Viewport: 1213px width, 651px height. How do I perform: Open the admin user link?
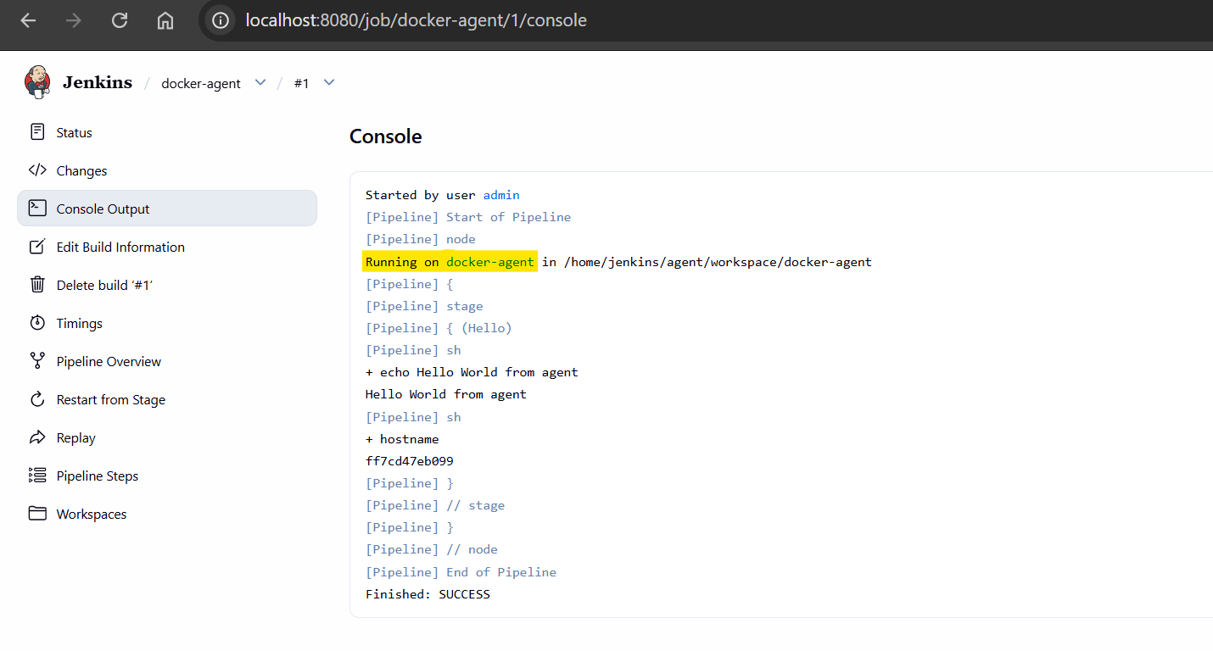point(501,195)
